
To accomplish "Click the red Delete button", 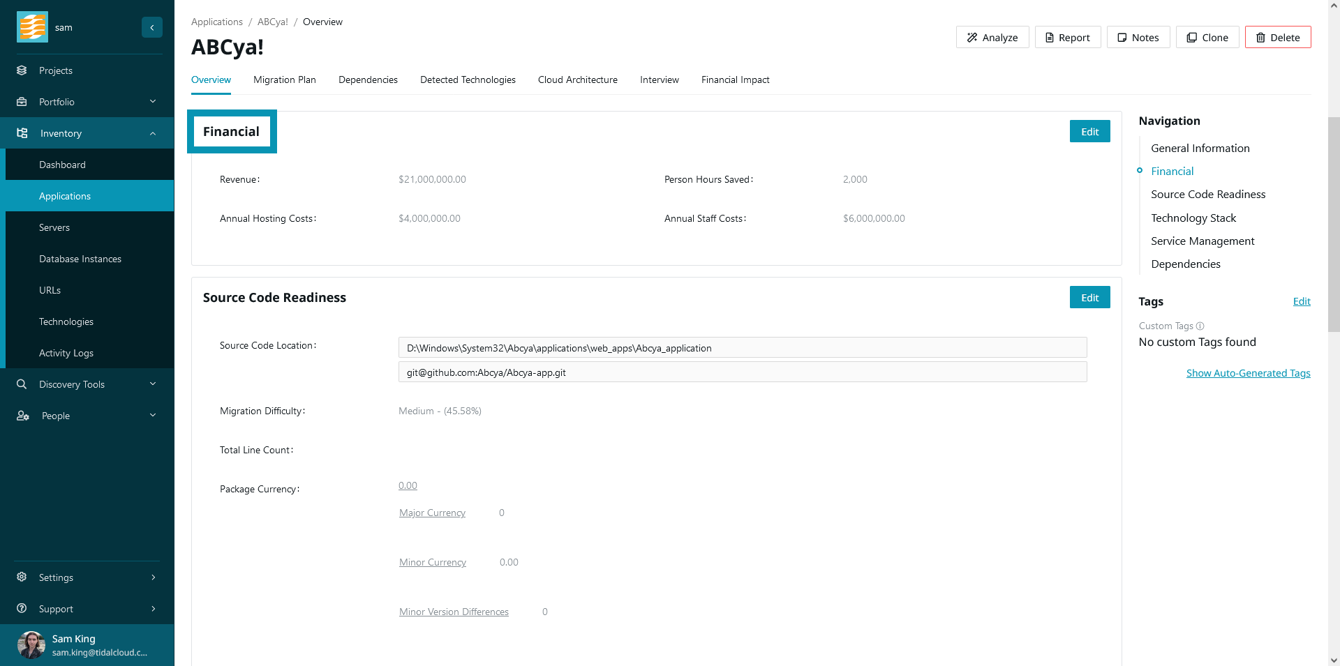I will (1277, 38).
